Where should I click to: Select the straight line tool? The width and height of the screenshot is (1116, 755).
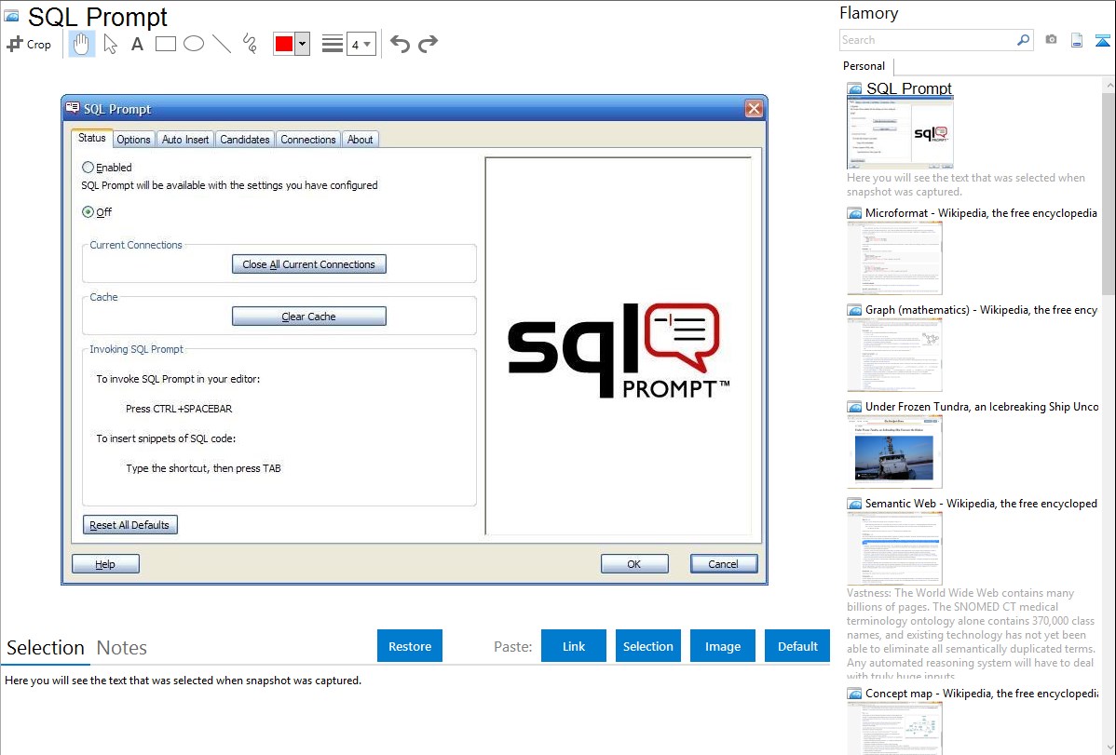point(222,44)
